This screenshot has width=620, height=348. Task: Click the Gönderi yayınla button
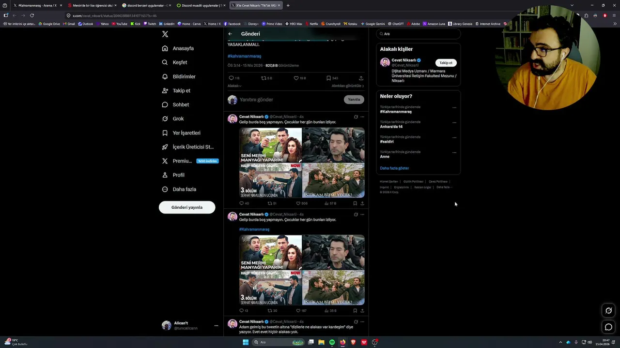187,207
